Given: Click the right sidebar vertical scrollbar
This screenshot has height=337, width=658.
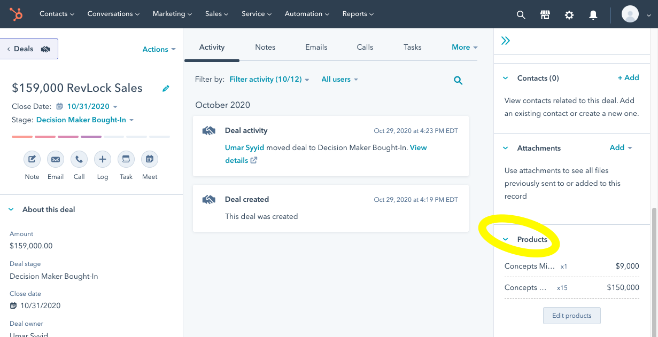Looking at the screenshot, I should [x=654, y=272].
